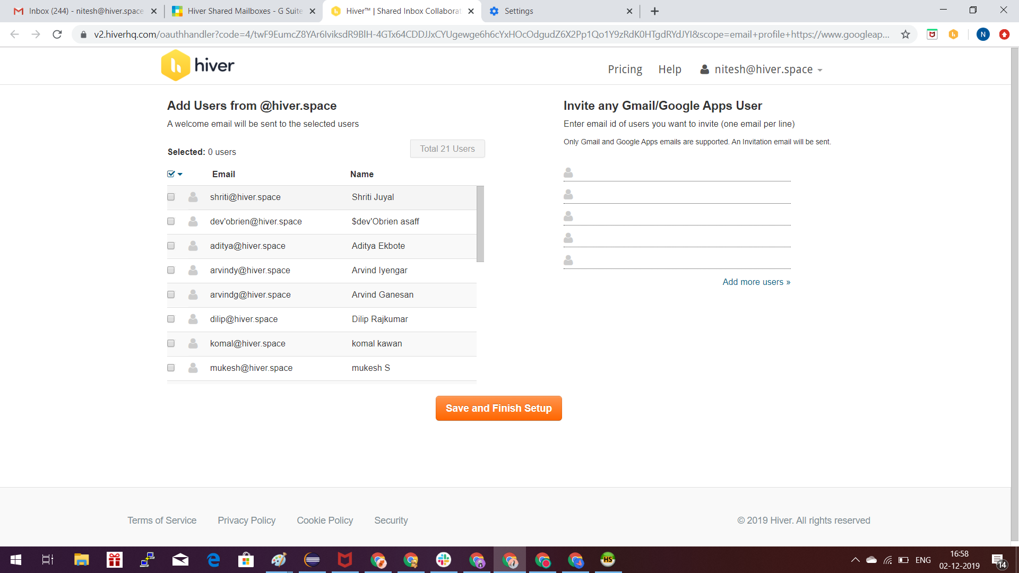Toggle select-all checkbox in Email header
This screenshot has width=1019, height=573.
pos(171,174)
